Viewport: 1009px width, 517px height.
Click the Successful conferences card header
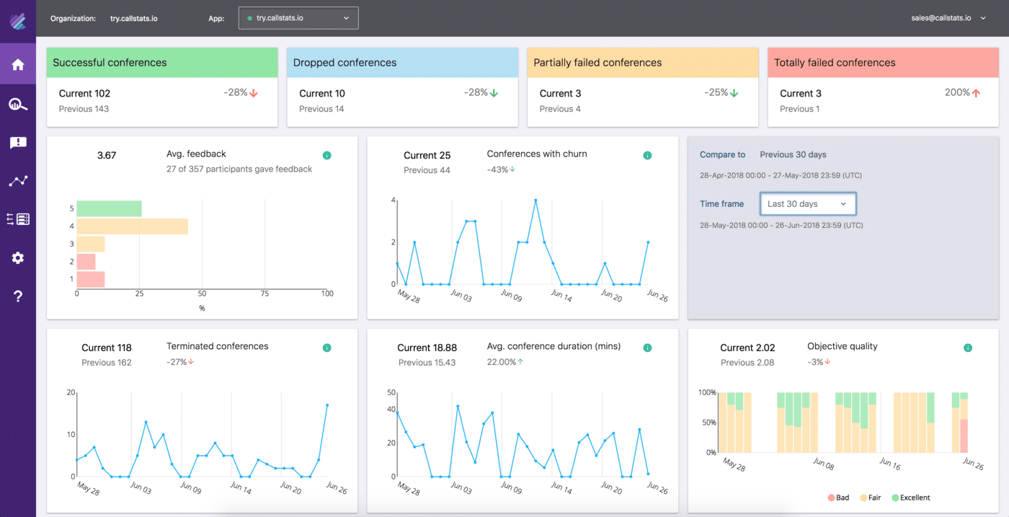[x=162, y=63]
